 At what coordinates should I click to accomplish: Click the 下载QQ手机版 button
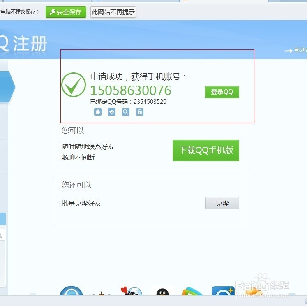[x=206, y=151]
